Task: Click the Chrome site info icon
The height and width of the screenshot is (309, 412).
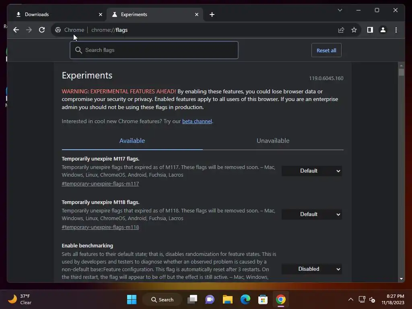Action: pyautogui.click(x=58, y=30)
